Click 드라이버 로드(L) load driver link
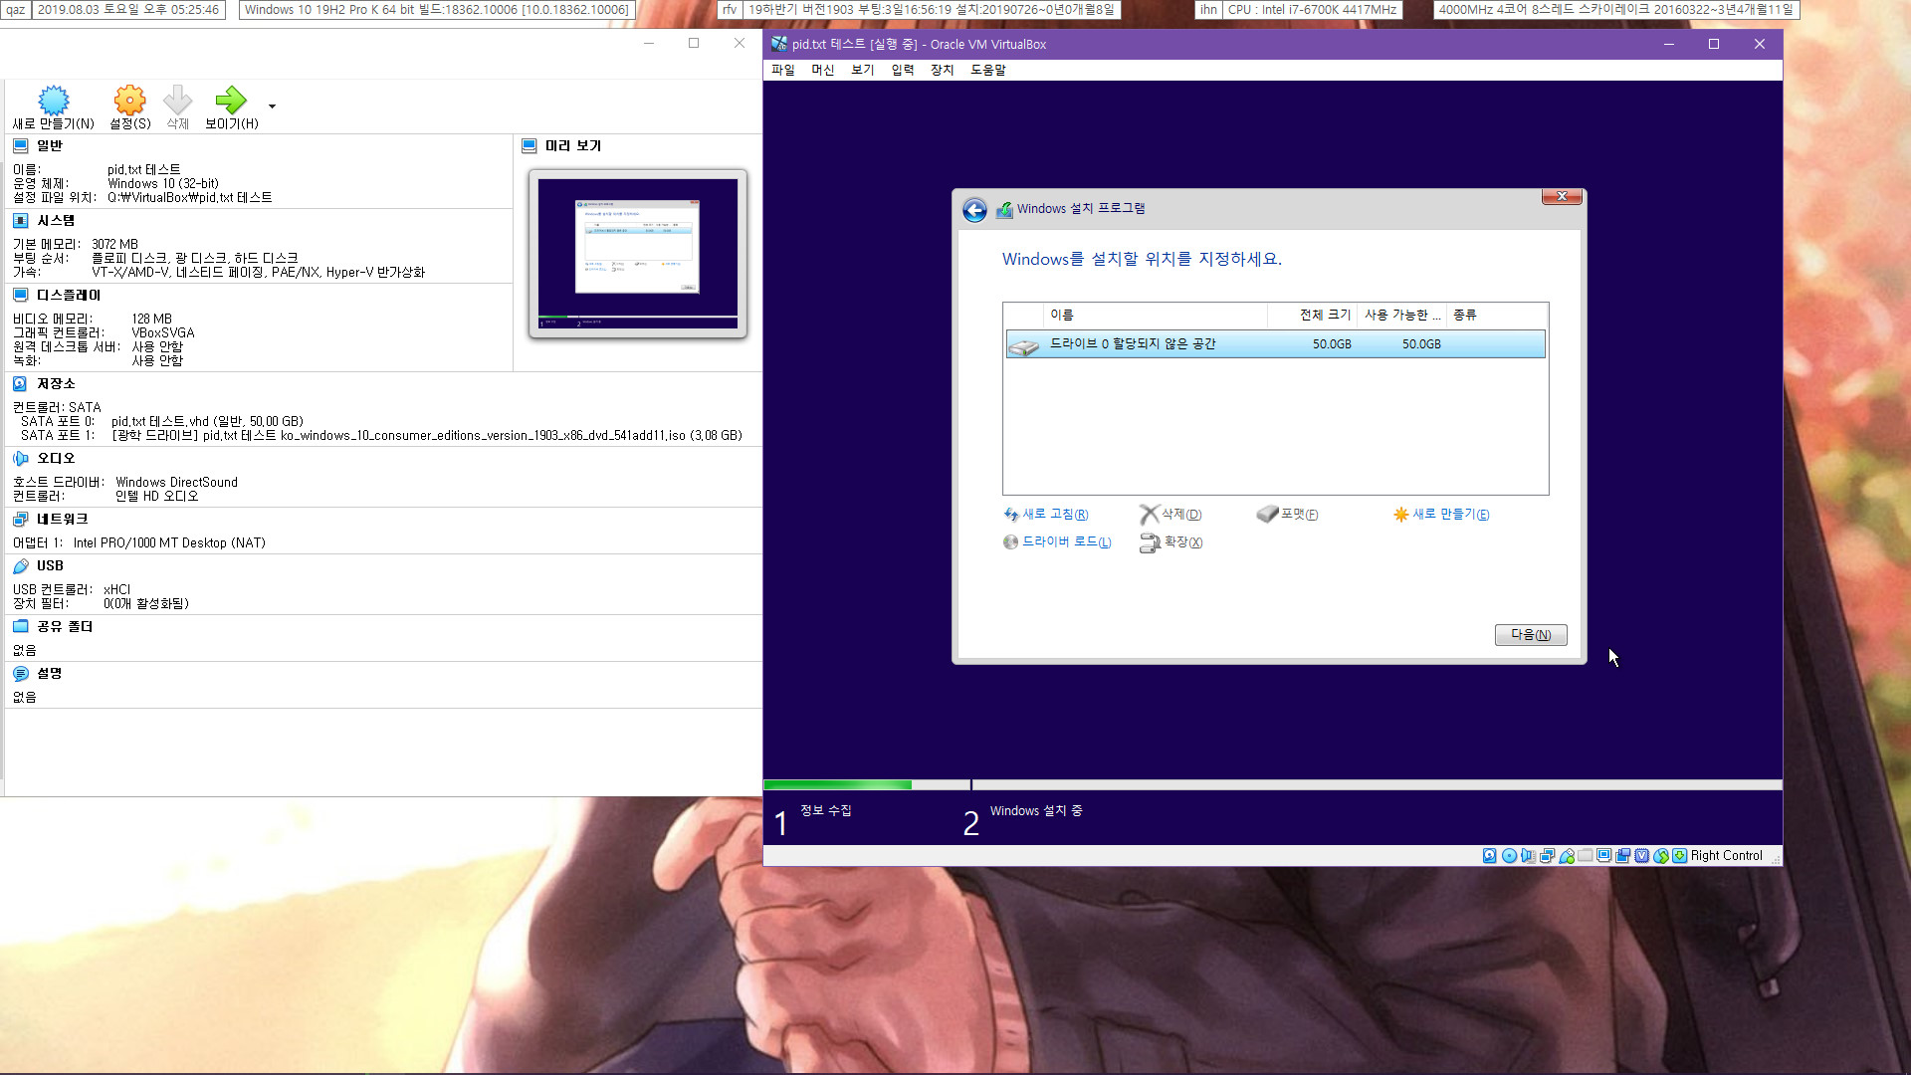The width and height of the screenshot is (1911, 1075). [1057, 542]
